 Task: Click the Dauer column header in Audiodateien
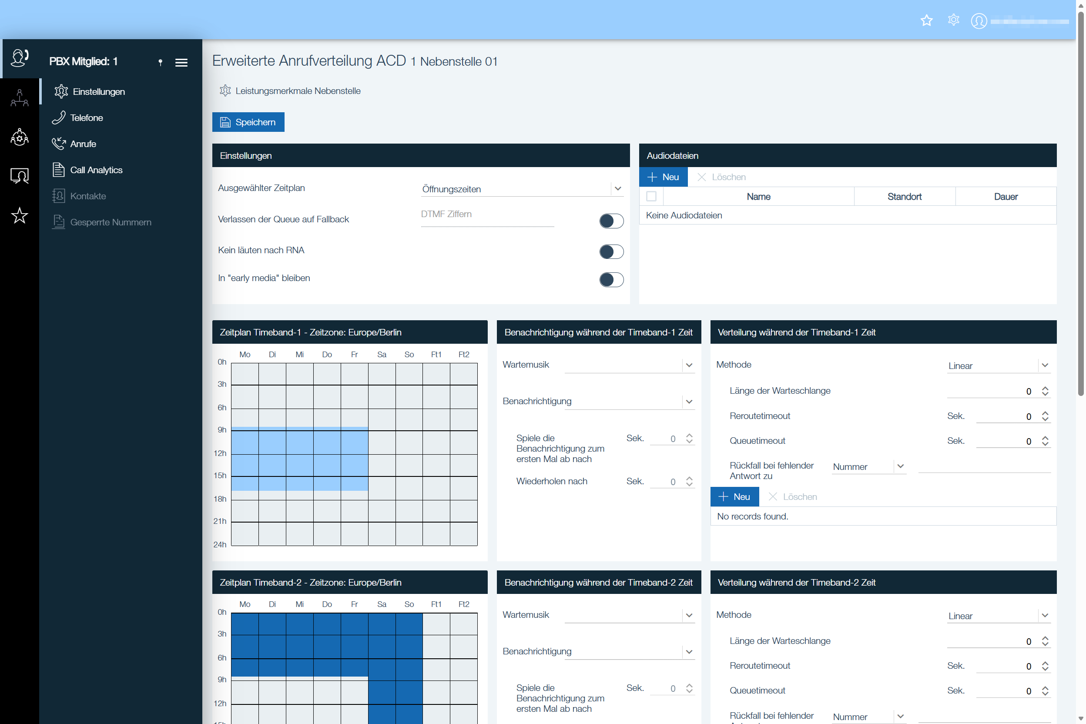pos(1006,196)
